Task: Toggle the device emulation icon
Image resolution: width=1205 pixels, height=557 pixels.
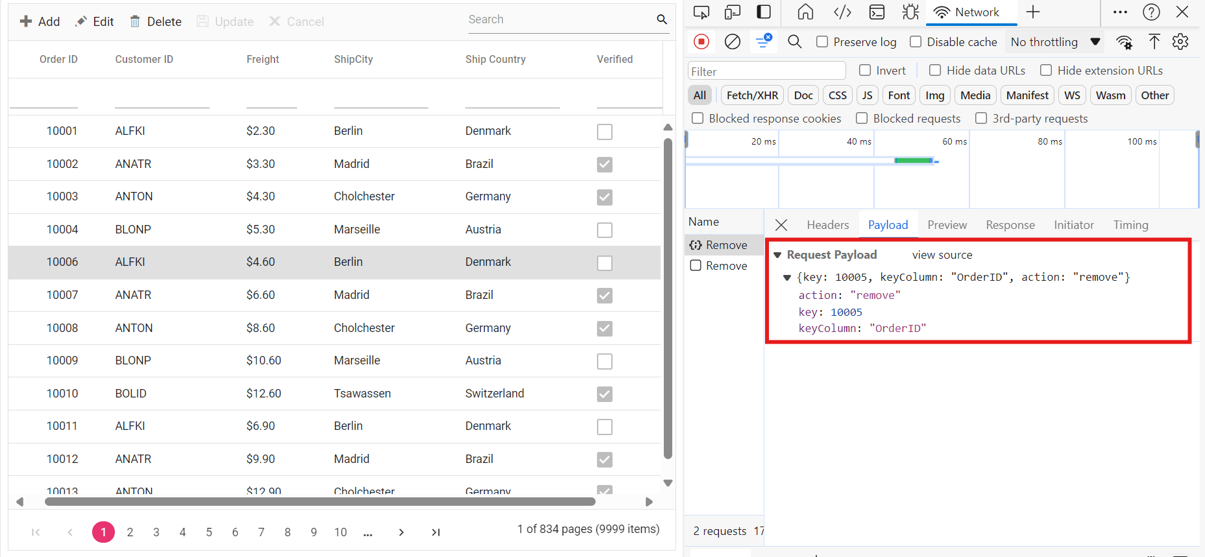Action: (733, 12)
